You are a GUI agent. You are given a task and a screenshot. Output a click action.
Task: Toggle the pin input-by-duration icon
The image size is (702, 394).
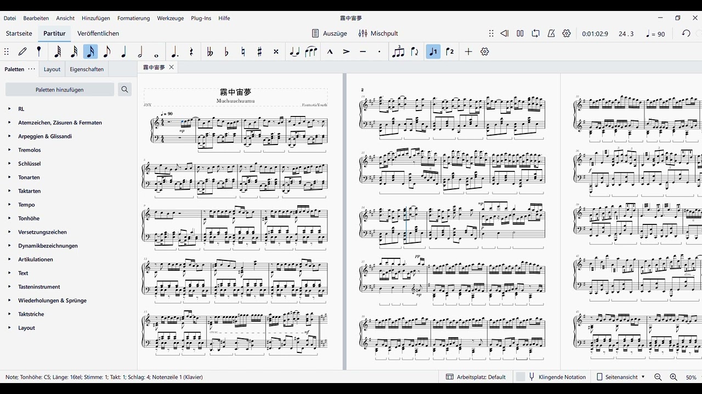tap(38, 51)
